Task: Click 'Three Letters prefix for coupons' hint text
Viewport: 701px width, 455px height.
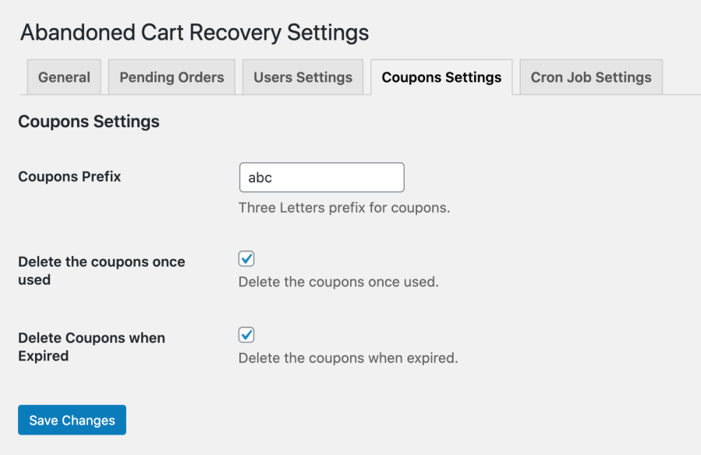Action: point(344,208)
